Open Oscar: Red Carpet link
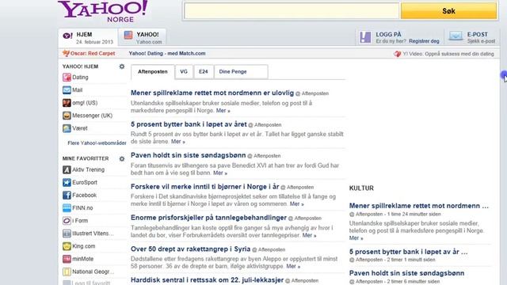Viewport: 507px width, 285px height. point(93,53)
